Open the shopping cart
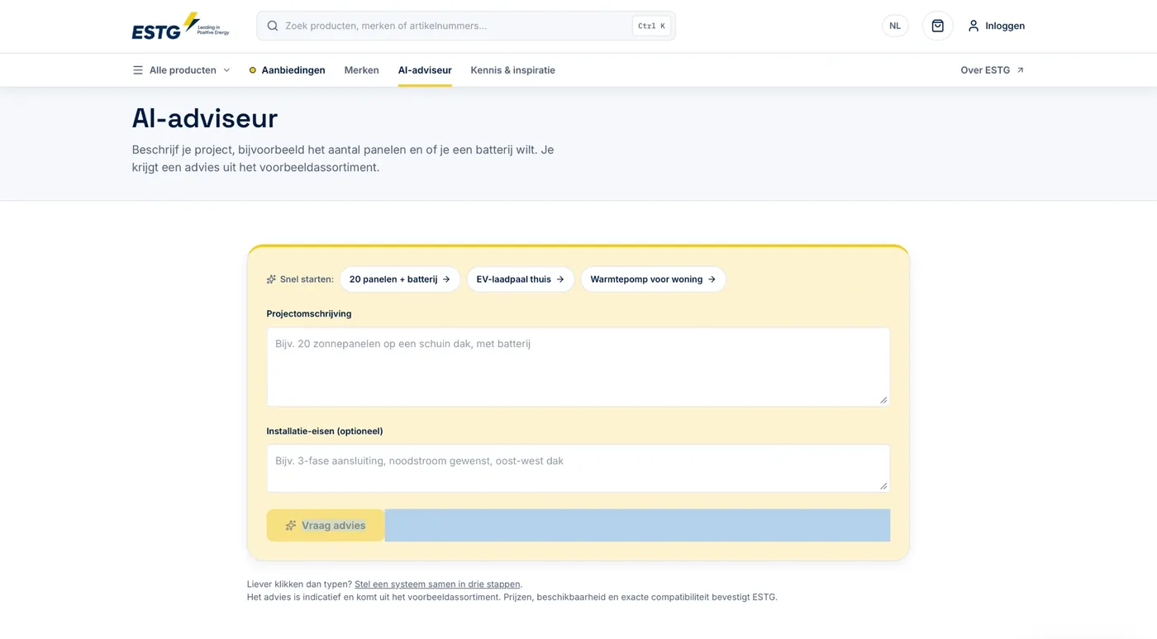 (x=937, y=26)
